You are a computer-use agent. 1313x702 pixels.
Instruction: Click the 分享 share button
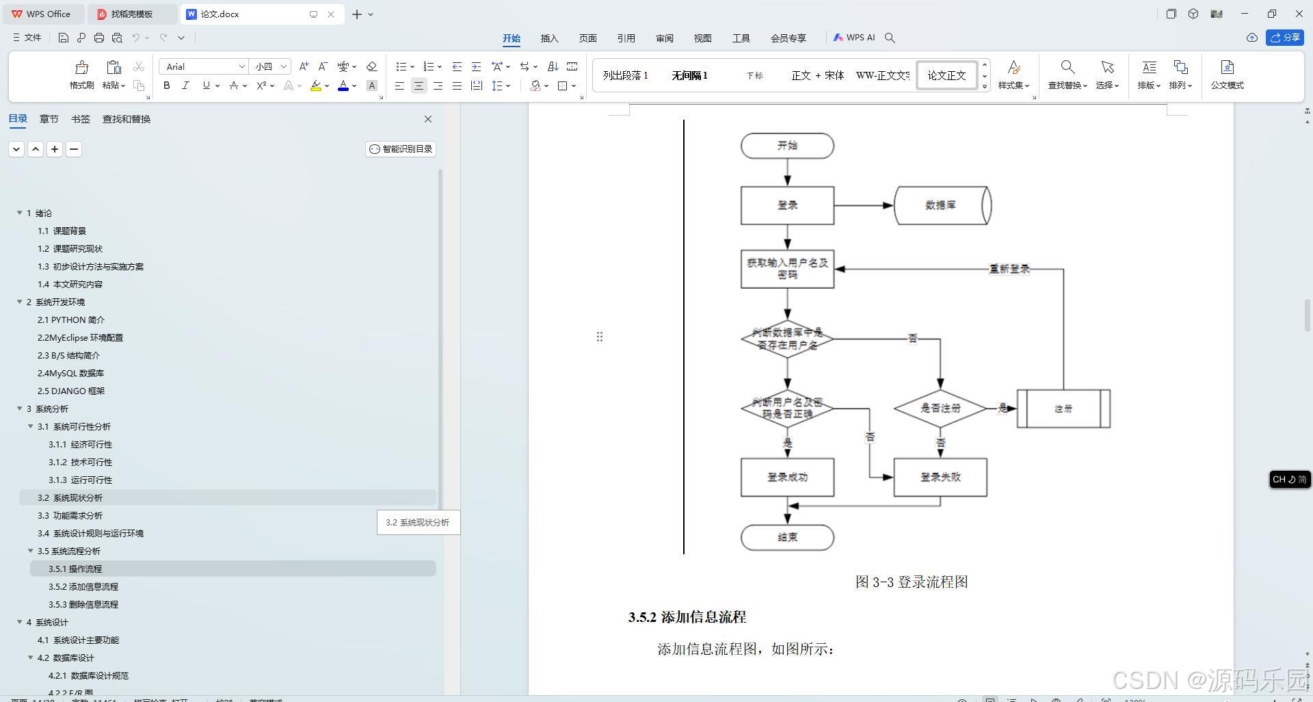pyautogui.click(x=1286, y=38)
